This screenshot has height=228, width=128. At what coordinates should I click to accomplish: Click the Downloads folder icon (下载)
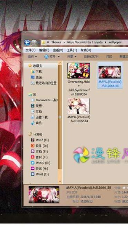[x=33, y=72]
